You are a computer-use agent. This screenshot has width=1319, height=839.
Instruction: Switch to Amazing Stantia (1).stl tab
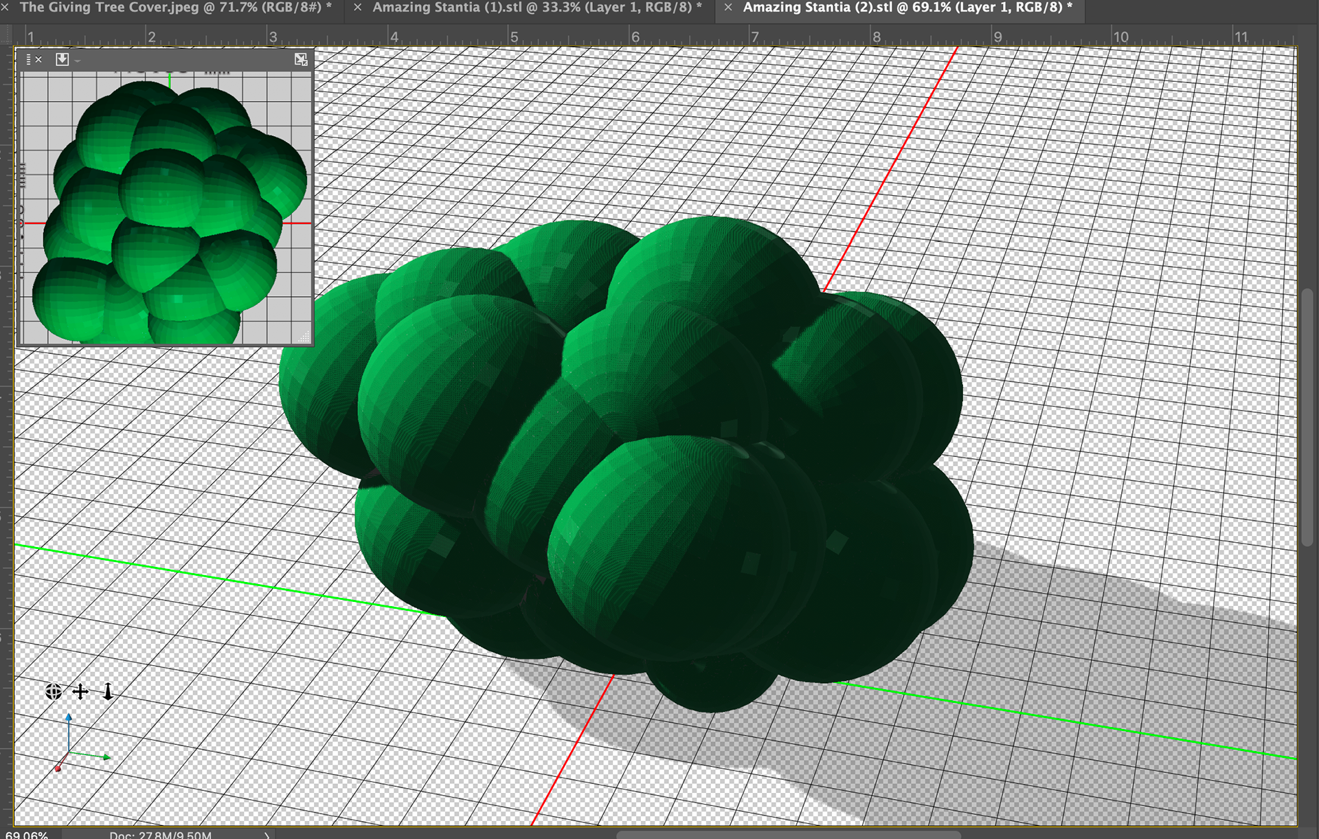point(537,8)
